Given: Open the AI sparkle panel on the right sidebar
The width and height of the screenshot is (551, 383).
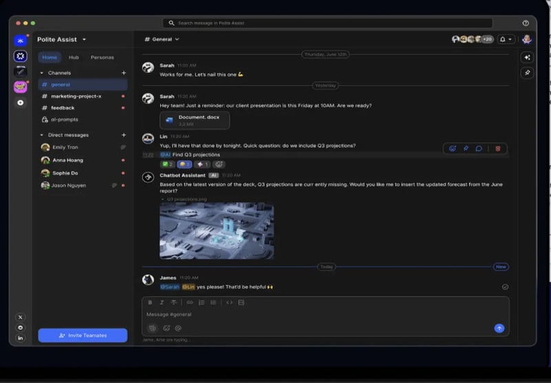Looking at the screenshot, I should coord(527,58).
